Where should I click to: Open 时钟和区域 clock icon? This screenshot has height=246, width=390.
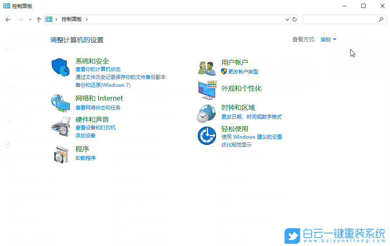pyautogui.click(x=206, y=113)
